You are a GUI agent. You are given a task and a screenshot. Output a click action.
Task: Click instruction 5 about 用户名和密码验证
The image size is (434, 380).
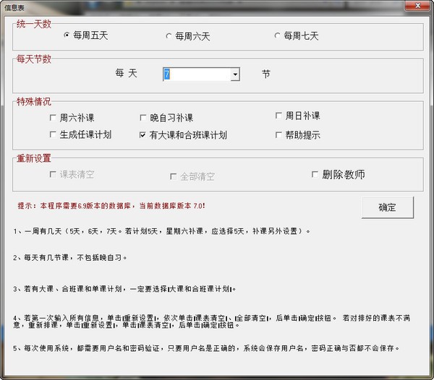[206, 348]
